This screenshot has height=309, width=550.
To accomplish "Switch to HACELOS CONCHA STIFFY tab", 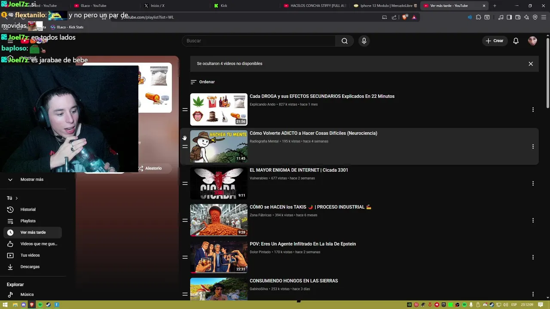I will (315, 6).
